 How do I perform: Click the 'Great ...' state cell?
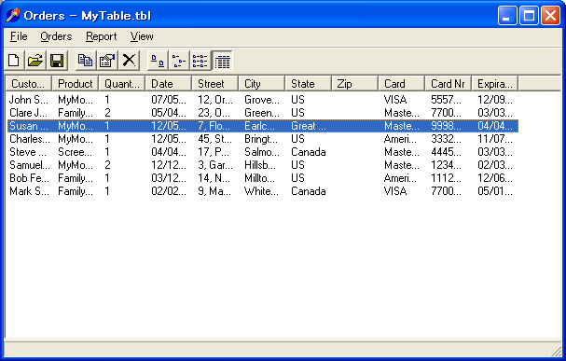point(309,126)
